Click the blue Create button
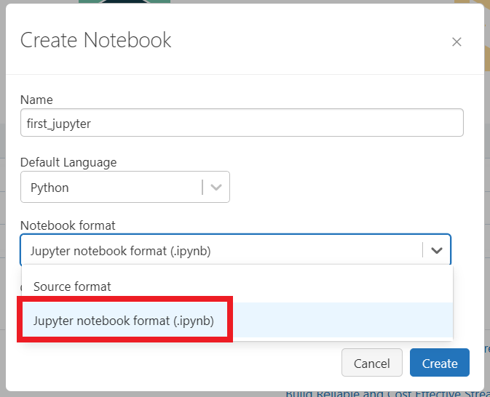Image resolution: width=490 pixels, height=397 pixels. pos(439,363)
